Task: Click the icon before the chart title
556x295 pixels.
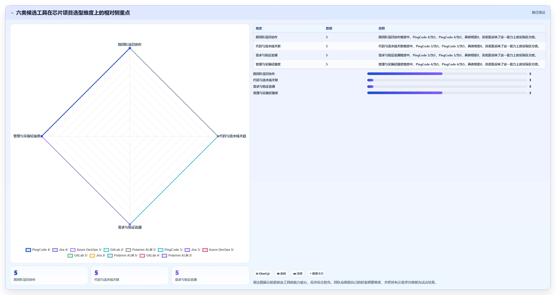Action: [12, 13]
